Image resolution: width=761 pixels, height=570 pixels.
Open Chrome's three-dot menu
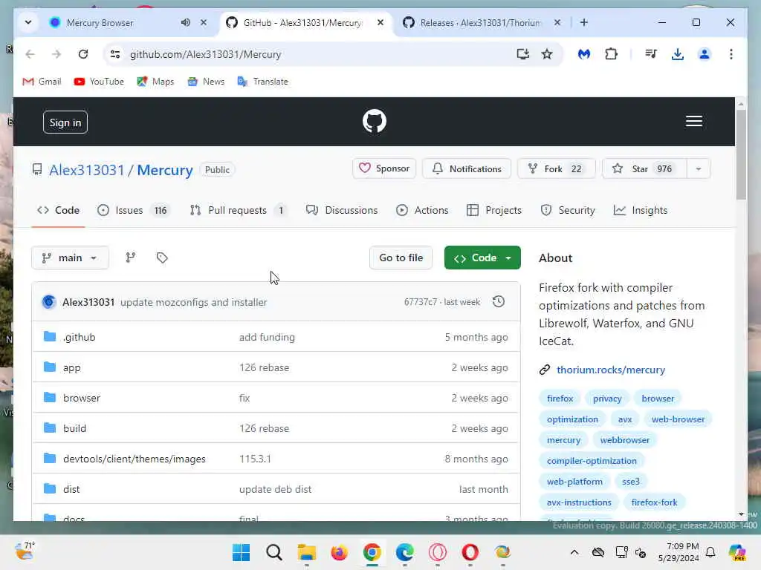coord(731,54)
